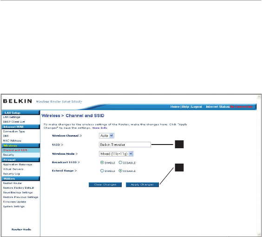Image resolution: width=262 pixels, height=237 pixels.
Task: Click Logout in the top bar
Action: 196,106
